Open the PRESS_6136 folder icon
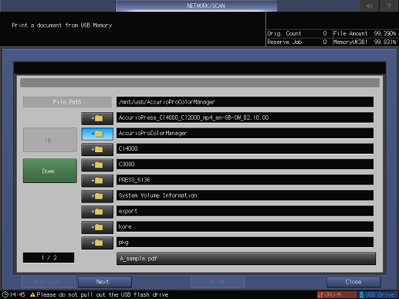This screenshot has width=399, height=299. click(97, 181)
